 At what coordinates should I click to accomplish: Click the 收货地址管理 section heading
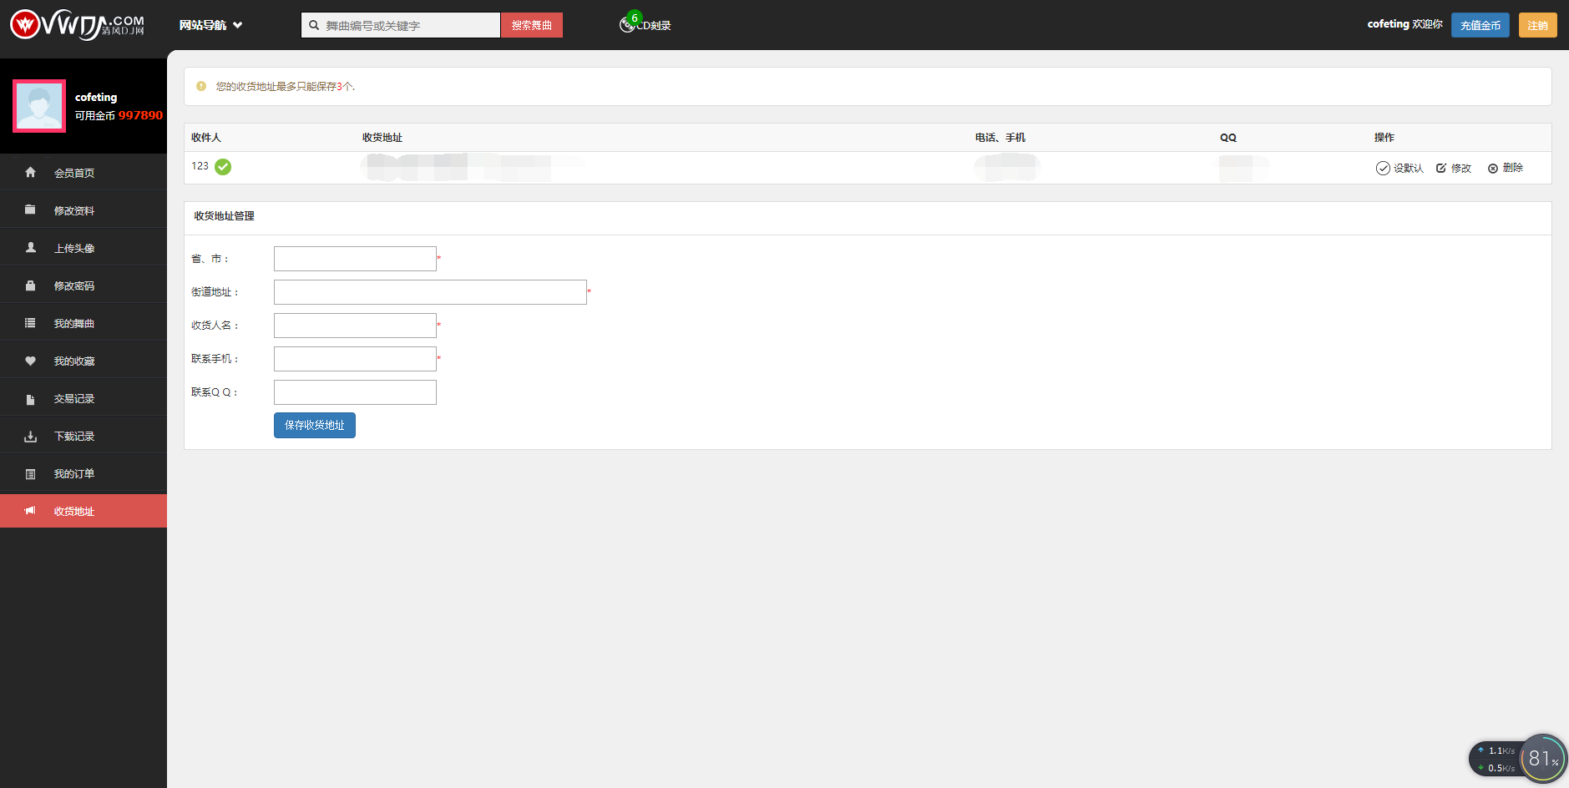pos(225,216)
